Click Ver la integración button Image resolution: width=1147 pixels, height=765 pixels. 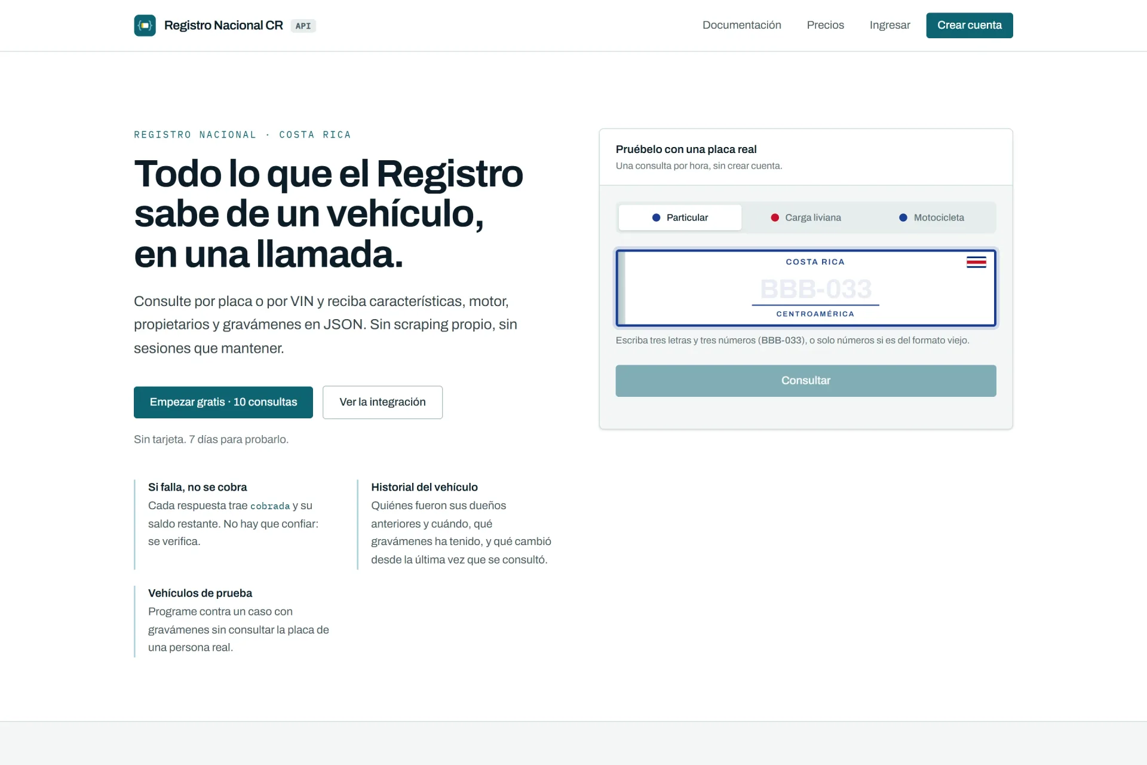pos(382,402)
